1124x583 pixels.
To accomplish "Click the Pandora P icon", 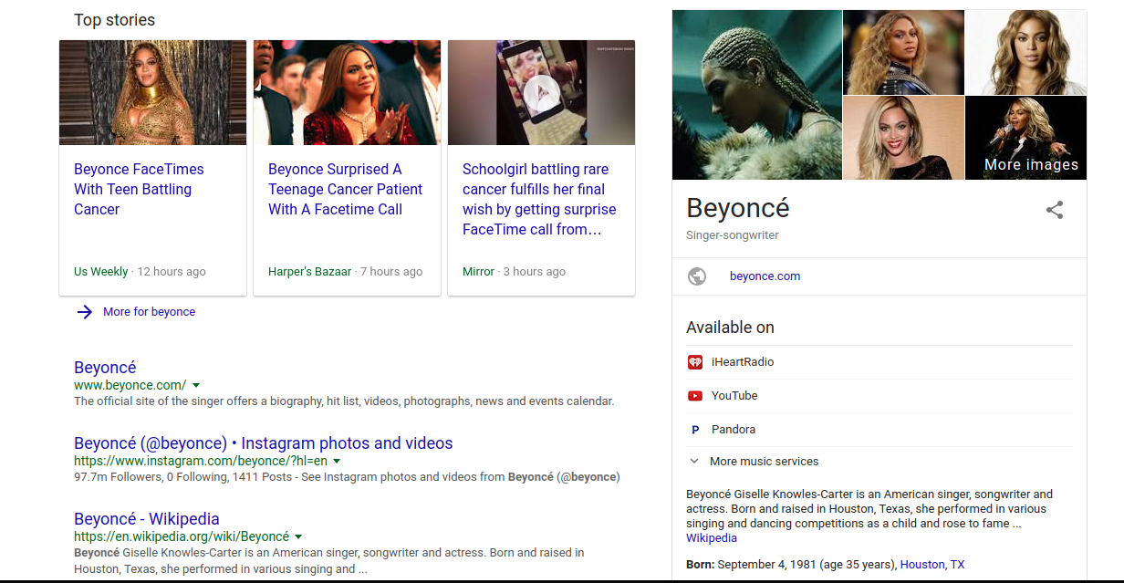I will (695, 430).
